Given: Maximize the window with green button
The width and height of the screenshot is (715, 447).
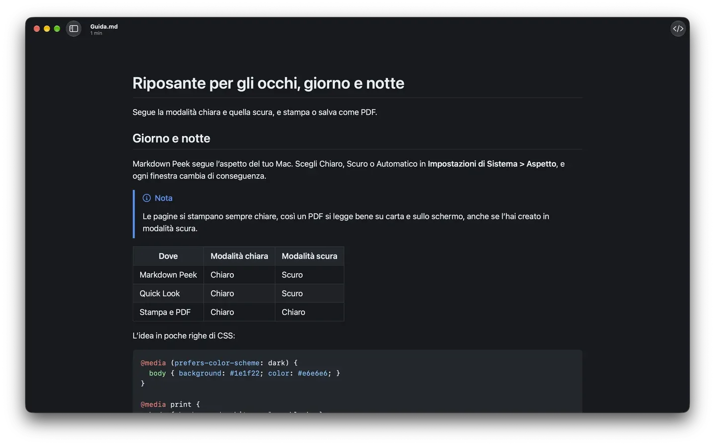Looking at the screenshot, I should click(x=57, y=29).
